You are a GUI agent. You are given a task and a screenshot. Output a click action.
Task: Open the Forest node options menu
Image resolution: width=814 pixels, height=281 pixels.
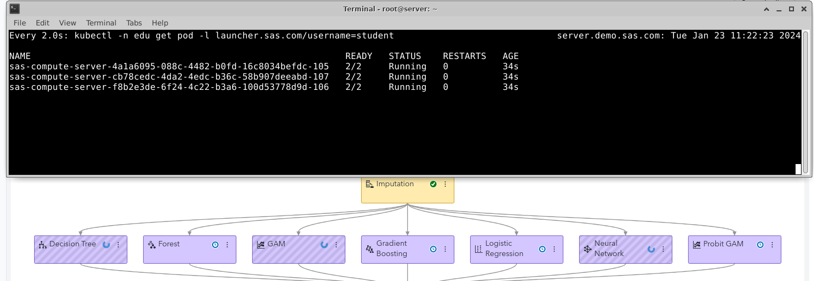(x=227, y=245)
